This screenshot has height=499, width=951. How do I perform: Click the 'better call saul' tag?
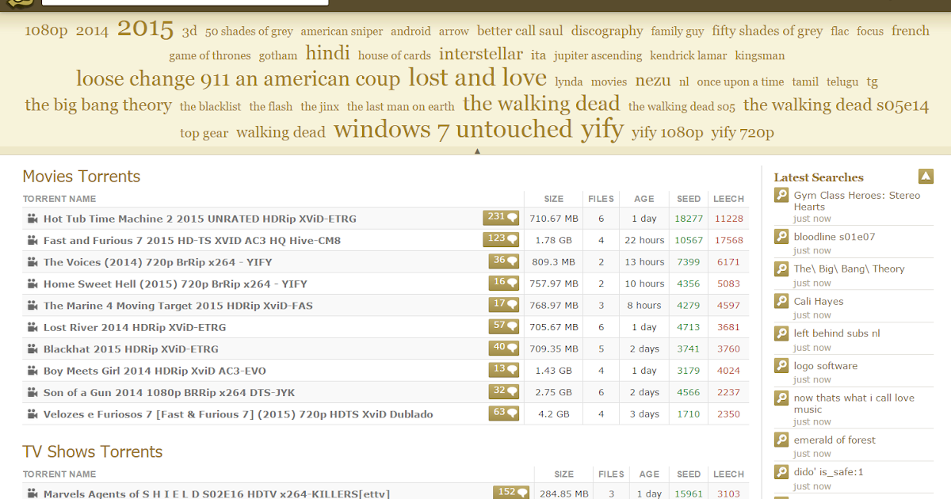520,31
